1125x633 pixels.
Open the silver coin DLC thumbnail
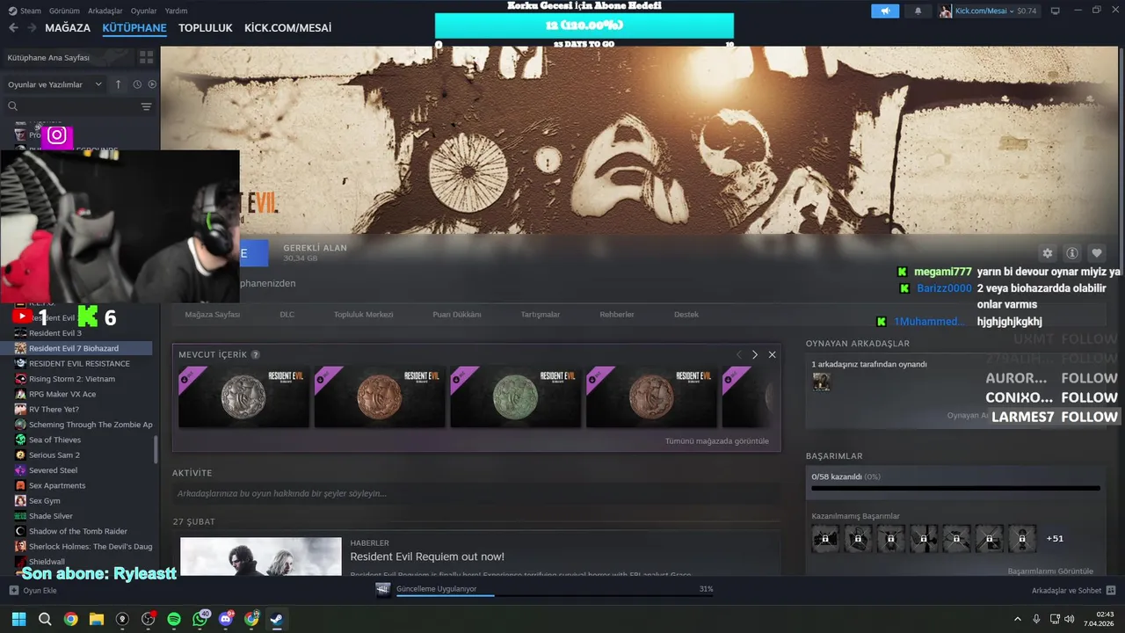click(x=243, y=397)
